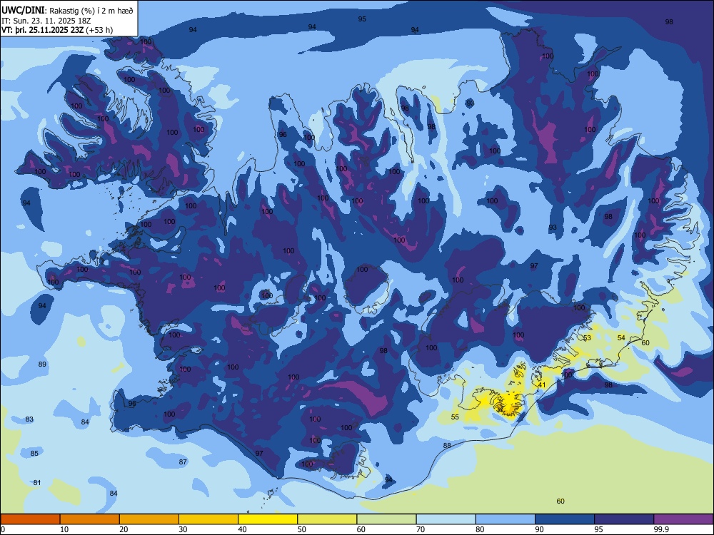Click the purple above-99.9 legend swatch
This screenshot has height=535, width=714.
coord(683,519)
